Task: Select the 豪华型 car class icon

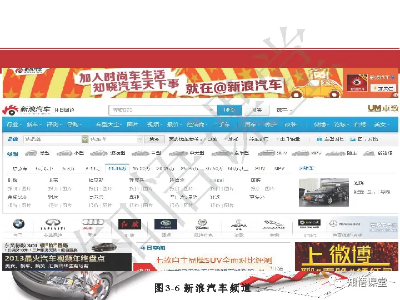Action: click(x=222, y=153)
